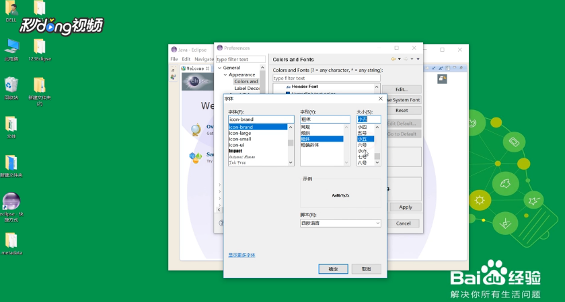Open the .metadata folder on desktop
Screen dimensions: 565x302
point(11,244)
